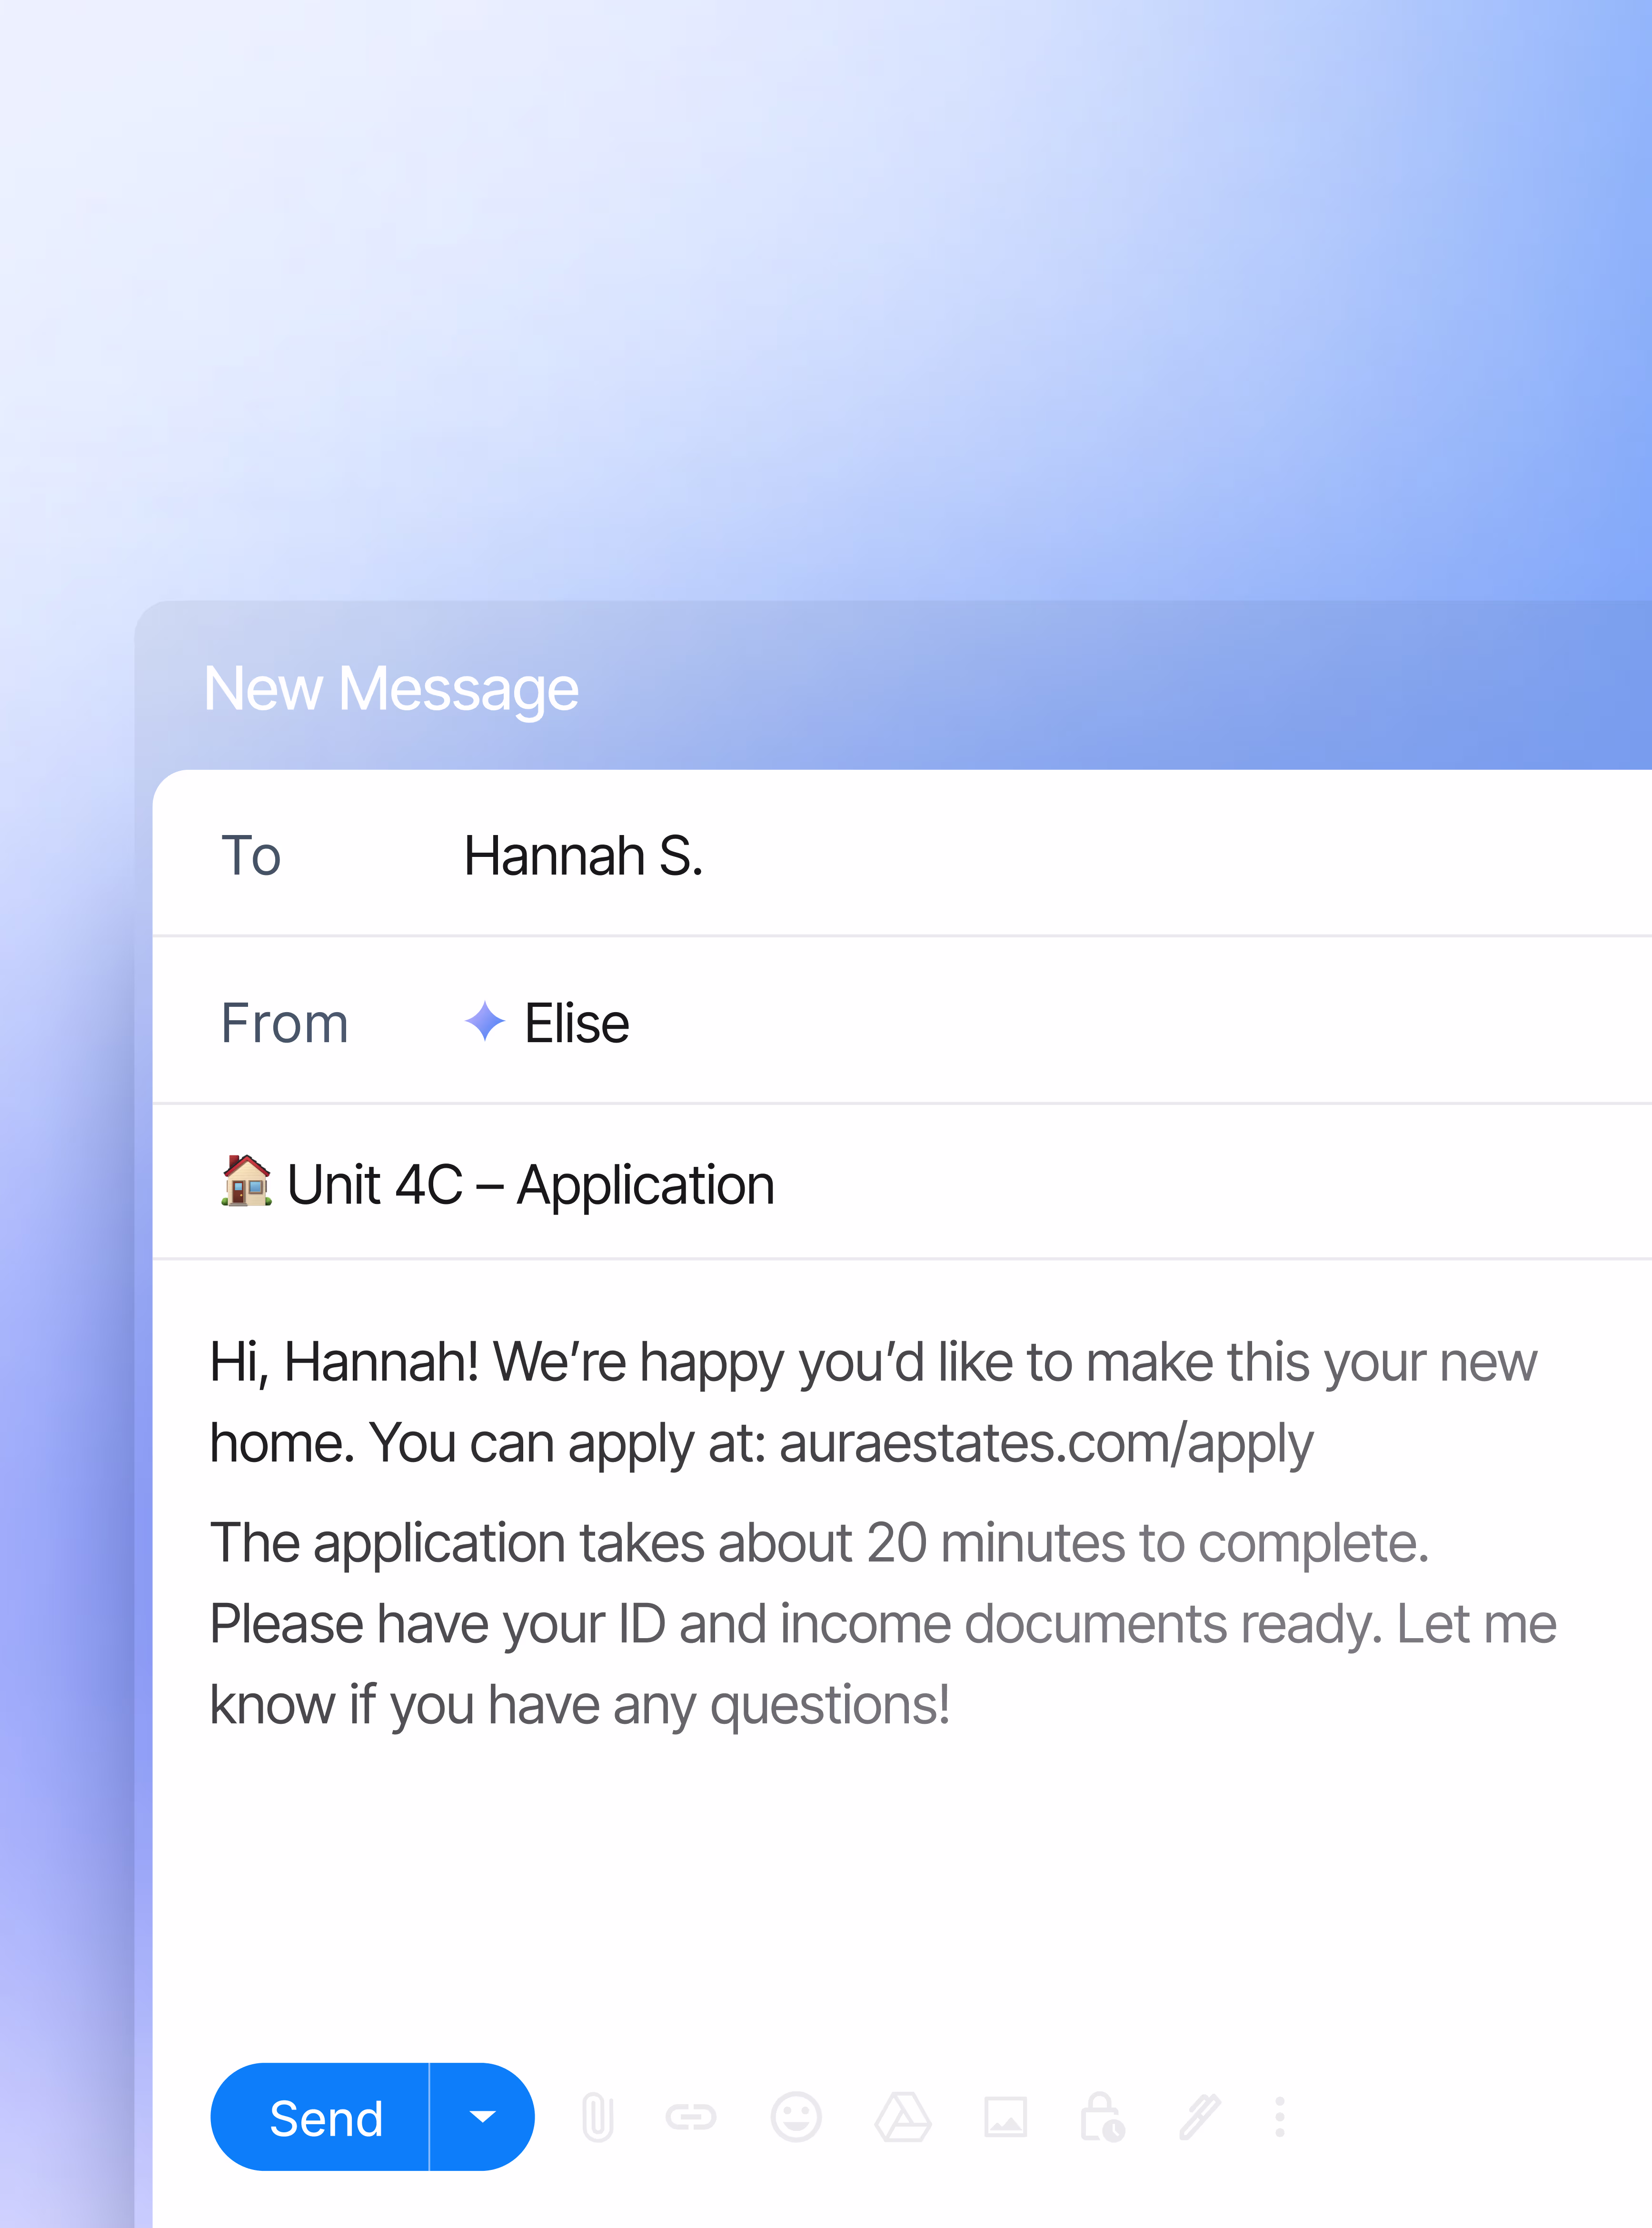Click the "To" label
This screenshot has width=1652, height=2228.
tap(251, 856)
